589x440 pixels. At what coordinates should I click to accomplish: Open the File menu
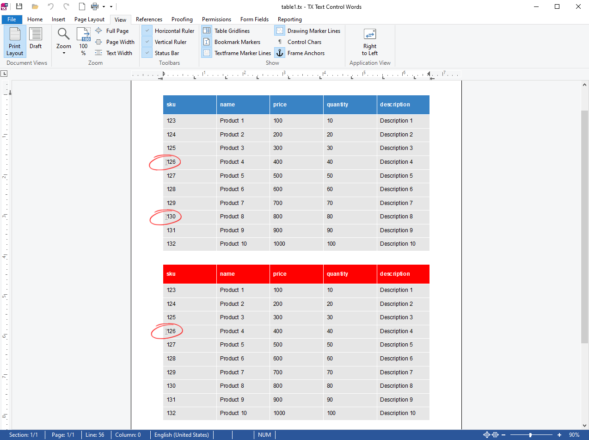(12, 19)
